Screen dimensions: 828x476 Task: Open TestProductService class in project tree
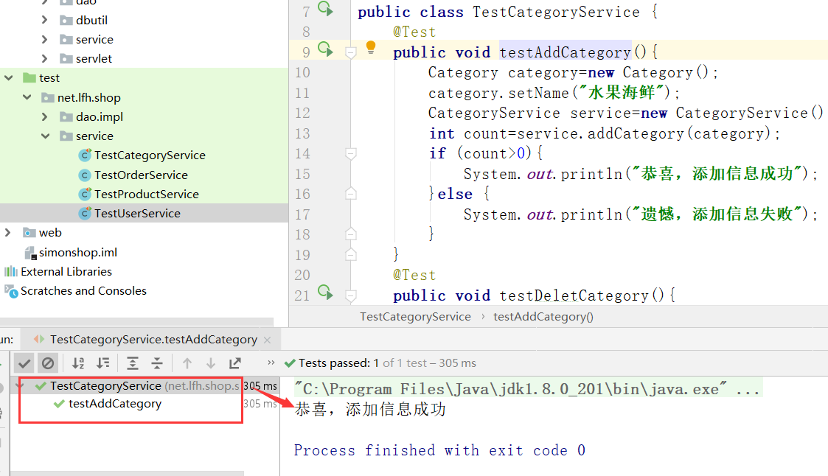146,195
